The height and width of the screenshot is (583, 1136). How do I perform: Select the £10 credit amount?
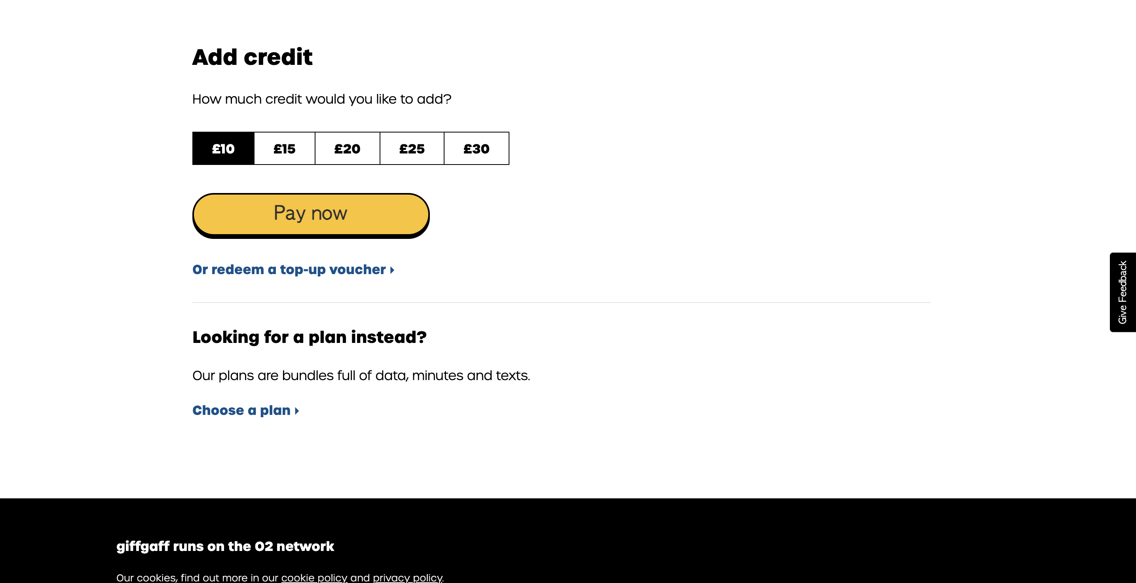click(x=223, y=148)
